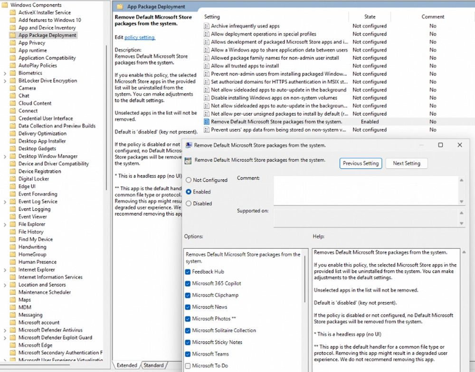Click the icon next to Allow all trusted apps to install

tap(207, 66)
